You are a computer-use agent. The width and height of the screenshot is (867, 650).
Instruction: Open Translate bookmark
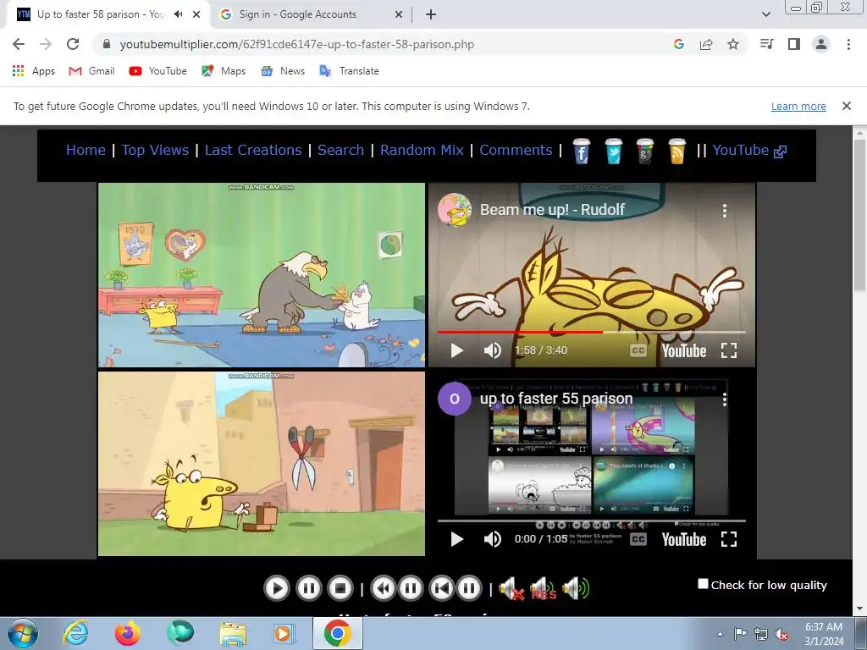click(x=349, y=71)
